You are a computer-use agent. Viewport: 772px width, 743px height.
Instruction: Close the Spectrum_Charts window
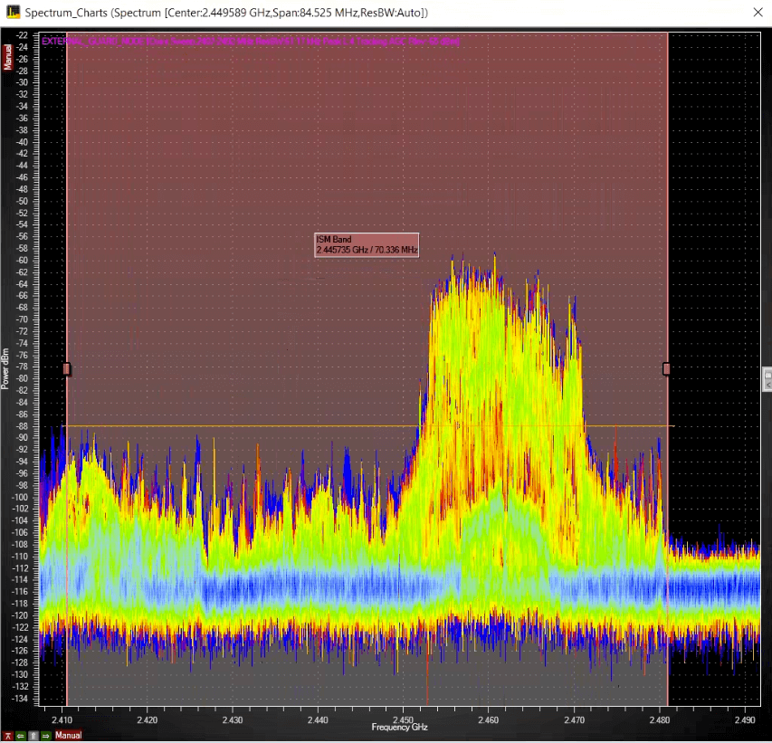coord(758,13)
